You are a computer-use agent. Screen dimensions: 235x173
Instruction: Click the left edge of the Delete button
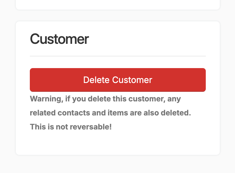(32, 80)
